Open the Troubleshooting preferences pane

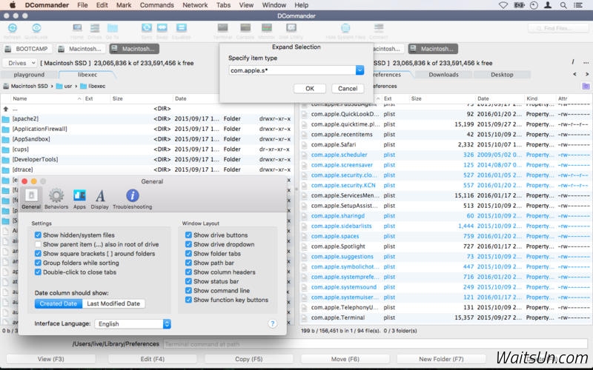pyautogui.click(x=133, y=198)
